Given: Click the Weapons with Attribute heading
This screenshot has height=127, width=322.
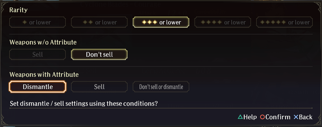Looking at the screenshot, I should (x=44, y=75).
